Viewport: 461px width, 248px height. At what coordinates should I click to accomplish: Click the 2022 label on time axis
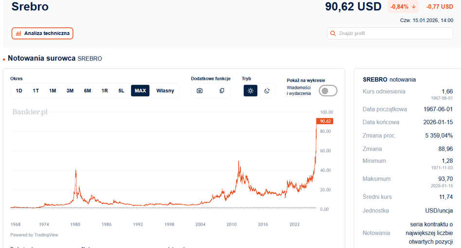point(294,224)
